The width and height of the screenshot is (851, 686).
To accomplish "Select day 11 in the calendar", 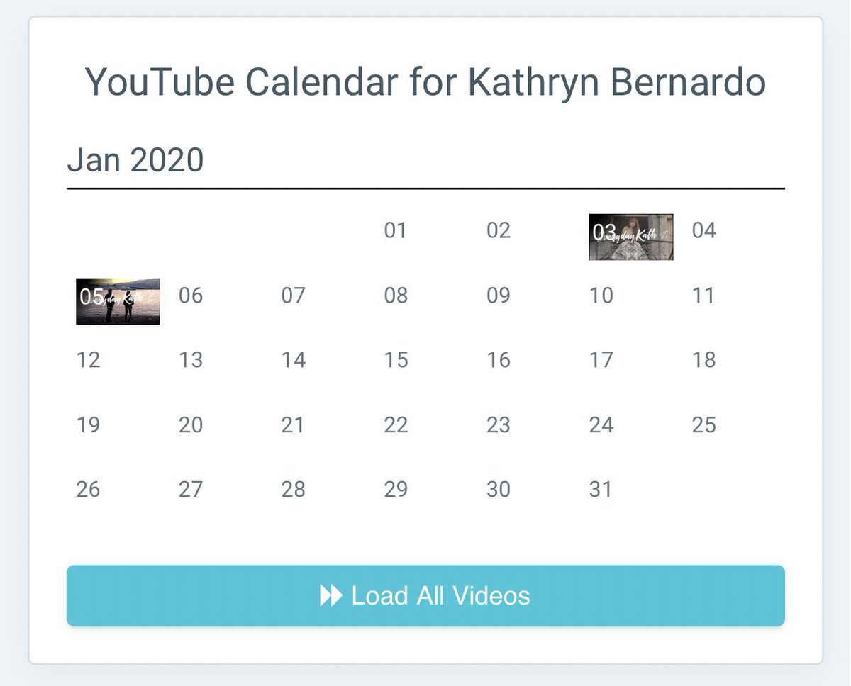I will point(703,295).
